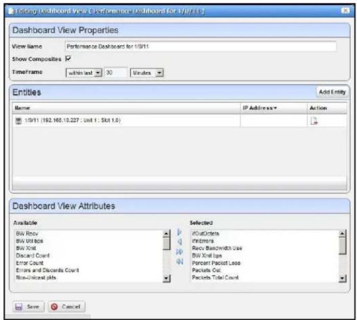The width and height of the screenshot is (357, 320).
Task: Select 'ifOutOctets' in Selected list
Action: [x=206, y=234]
